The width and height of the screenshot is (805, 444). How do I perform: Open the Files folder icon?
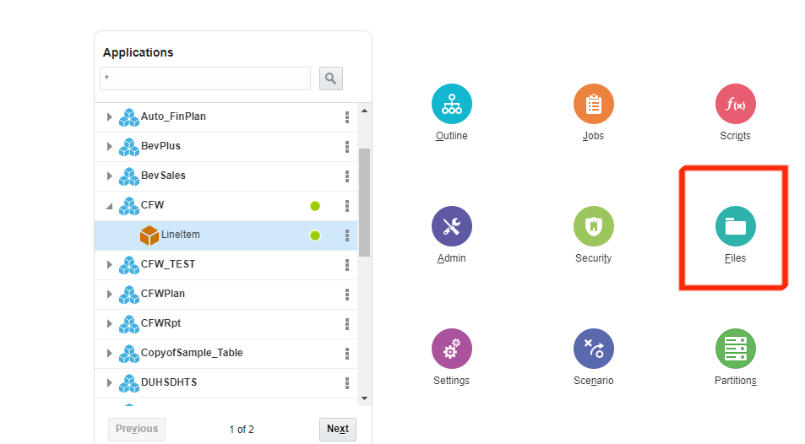click(735, 226)
